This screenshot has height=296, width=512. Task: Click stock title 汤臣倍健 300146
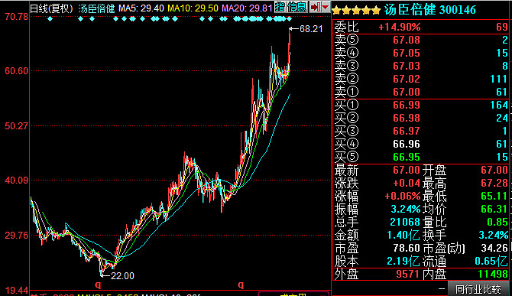pos(429,10)
